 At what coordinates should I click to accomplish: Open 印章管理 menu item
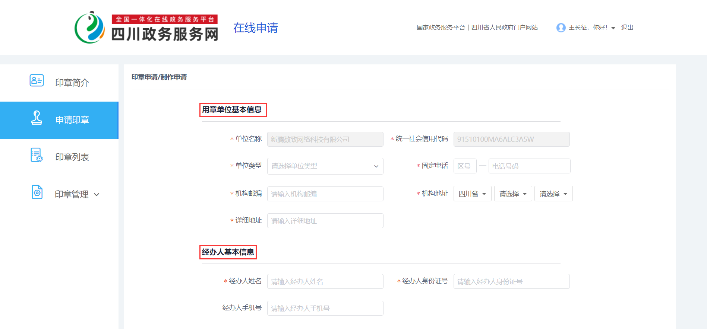coord(59,194)
